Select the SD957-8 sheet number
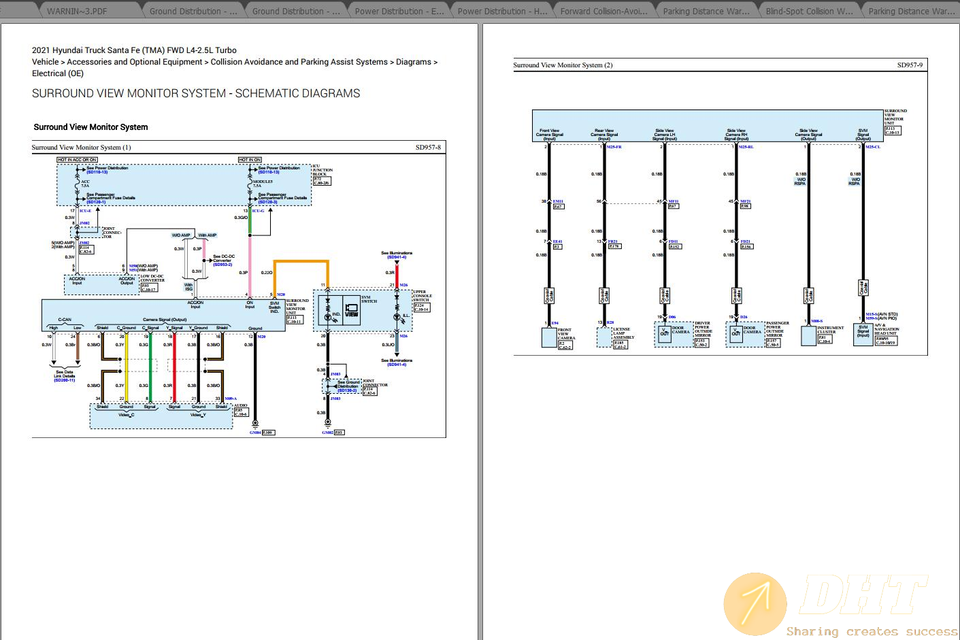960x640 pixels. point(428,148)
